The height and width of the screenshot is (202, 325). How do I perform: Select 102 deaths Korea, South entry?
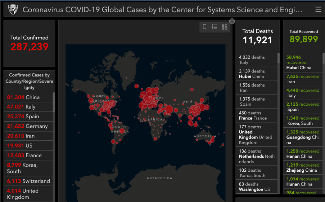[x=257, y=173]
